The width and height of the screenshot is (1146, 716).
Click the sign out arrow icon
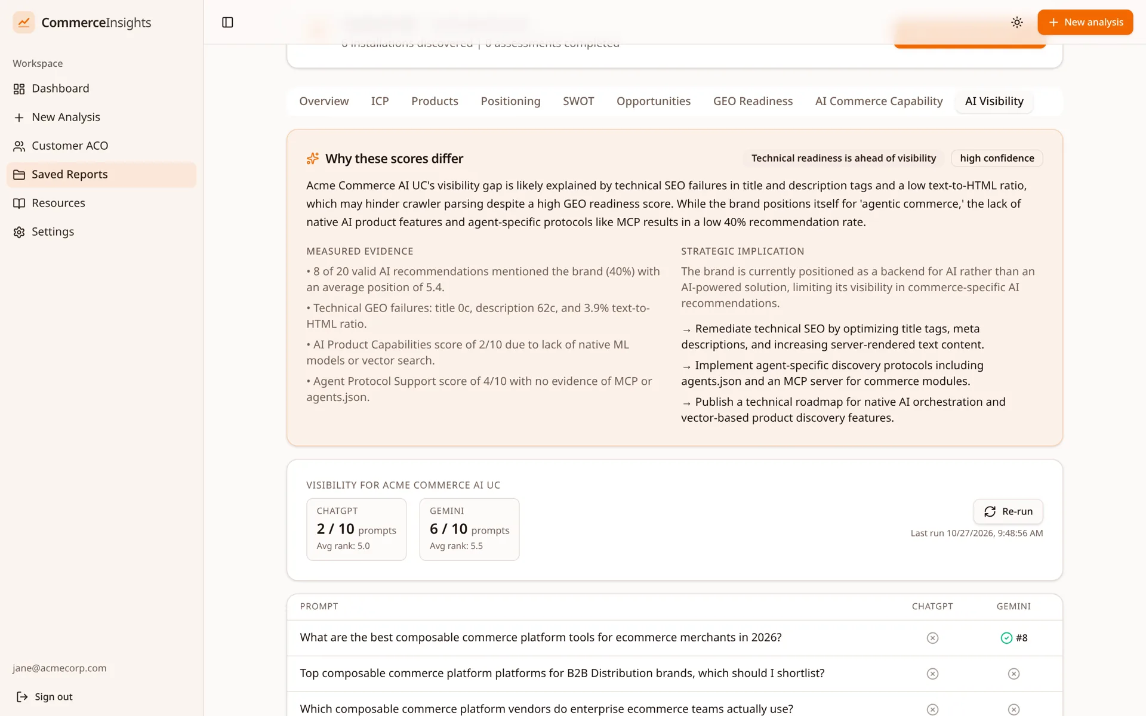[22, 697]
